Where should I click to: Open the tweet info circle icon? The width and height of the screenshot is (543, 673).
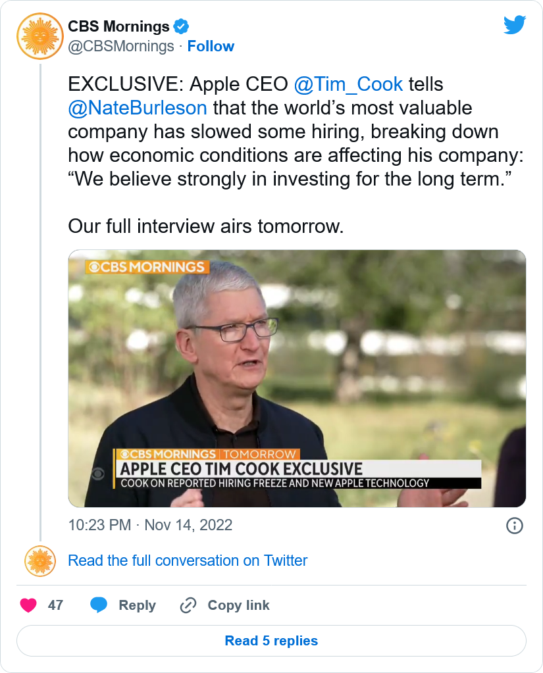[514, 526]
